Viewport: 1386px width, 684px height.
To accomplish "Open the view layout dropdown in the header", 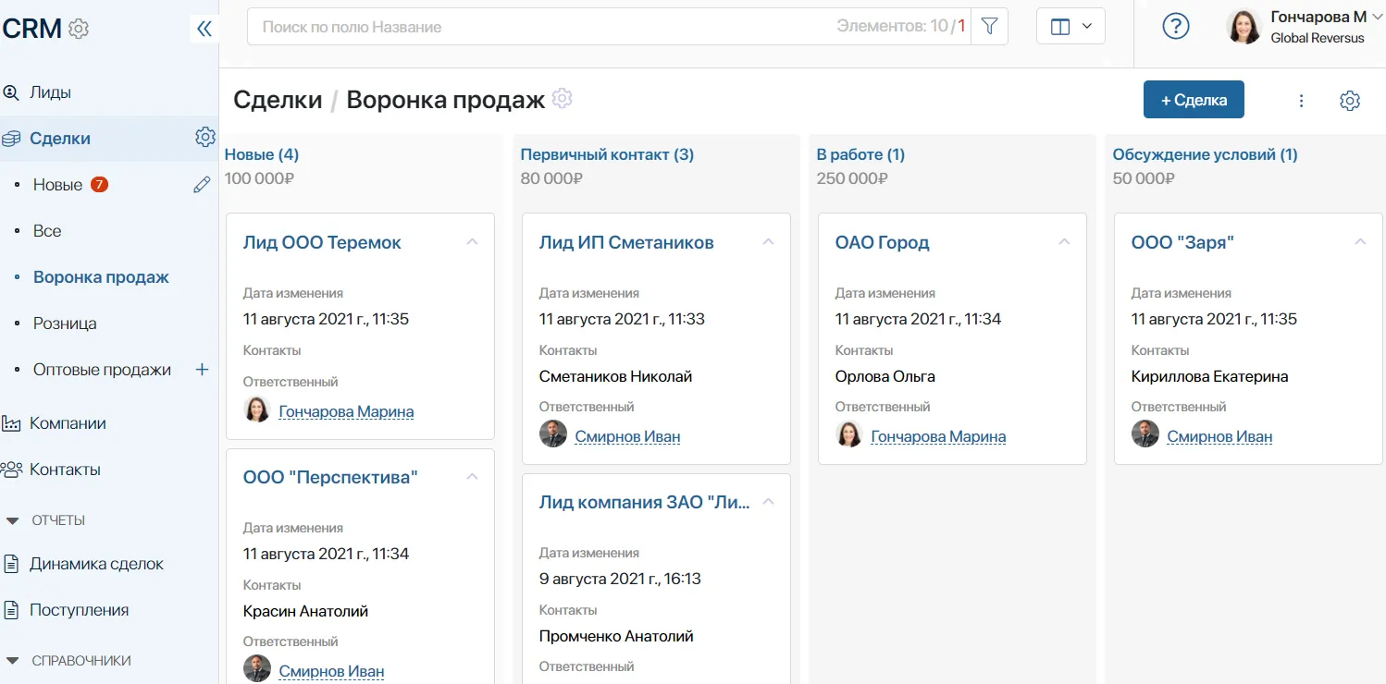I will [1070, 26].
